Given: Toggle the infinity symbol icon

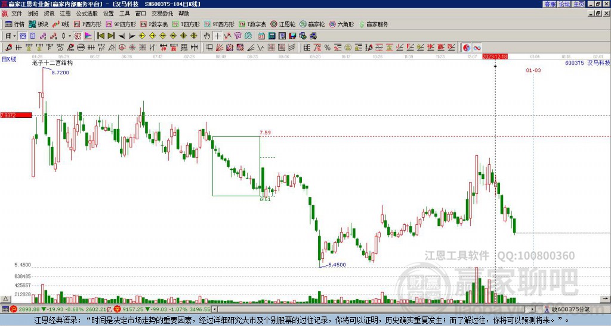Looking at the screenshot, I should [477, 48].
